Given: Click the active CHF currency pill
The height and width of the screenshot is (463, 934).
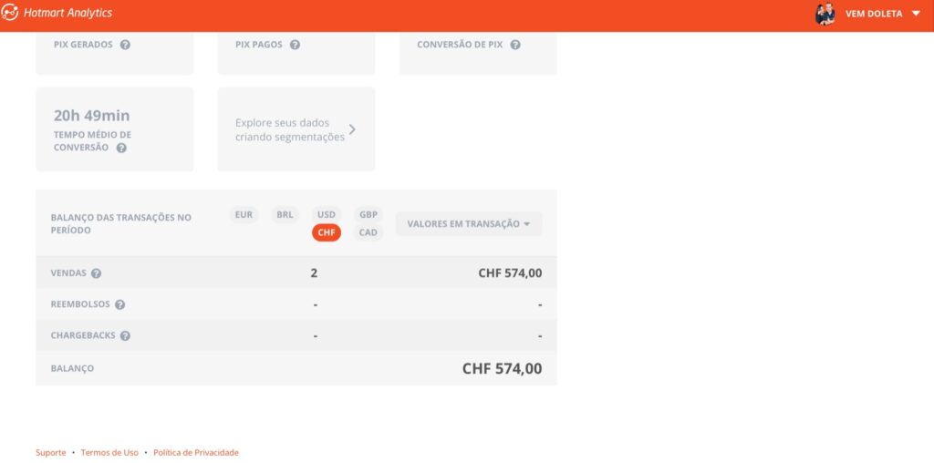Looking at the screenshot, I should click(x=327, y=232).
